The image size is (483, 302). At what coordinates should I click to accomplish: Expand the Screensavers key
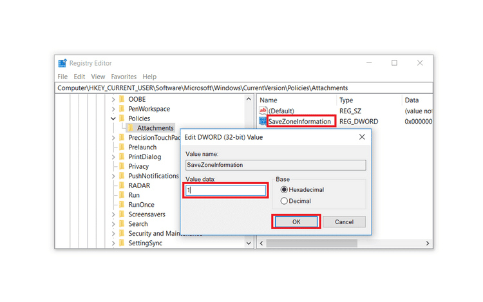(113, 214)
